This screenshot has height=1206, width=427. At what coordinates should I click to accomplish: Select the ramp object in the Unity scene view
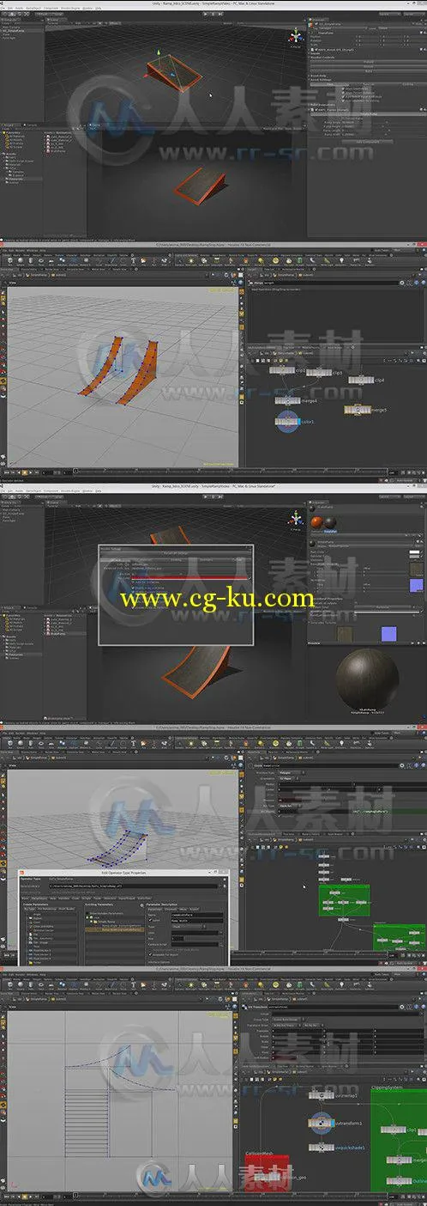point(173,73)
